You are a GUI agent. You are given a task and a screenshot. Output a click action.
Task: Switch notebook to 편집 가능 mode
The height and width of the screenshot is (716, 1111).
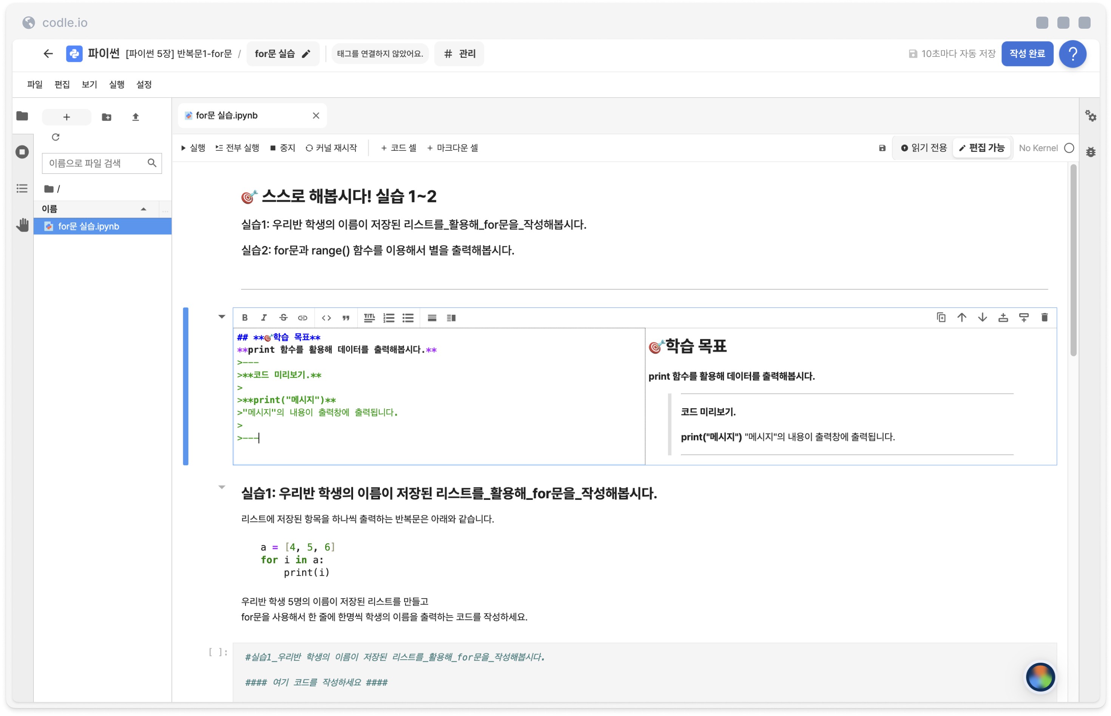point(981,148)
